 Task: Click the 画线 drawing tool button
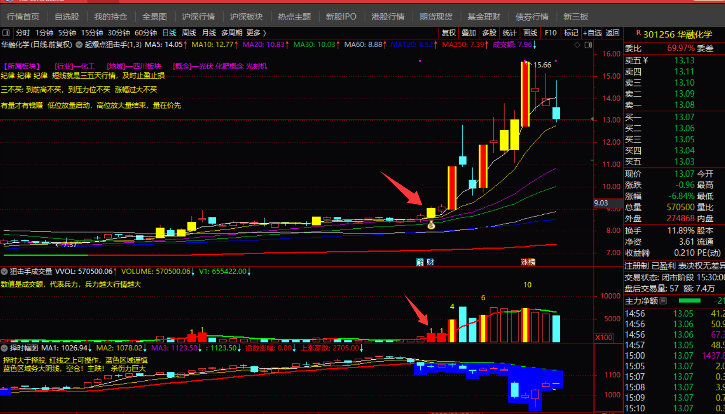pos(530,33)
